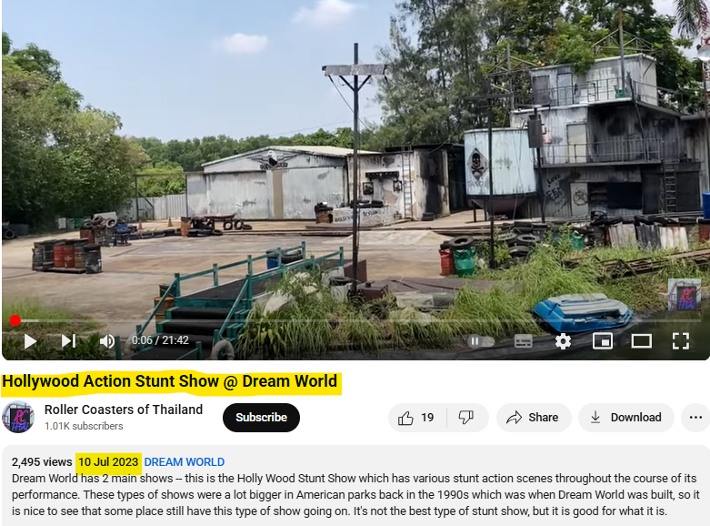
Task: Mute the video volume
Action: [107, 341]
